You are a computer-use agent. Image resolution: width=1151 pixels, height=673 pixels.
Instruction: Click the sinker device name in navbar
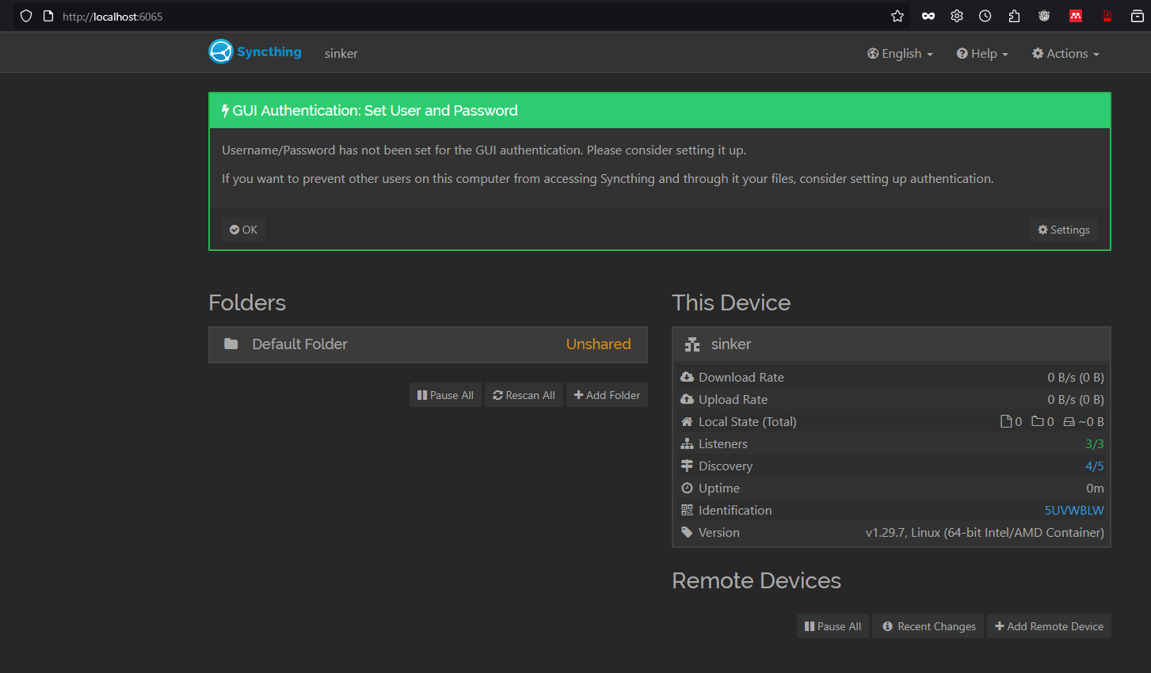(341, 54)
